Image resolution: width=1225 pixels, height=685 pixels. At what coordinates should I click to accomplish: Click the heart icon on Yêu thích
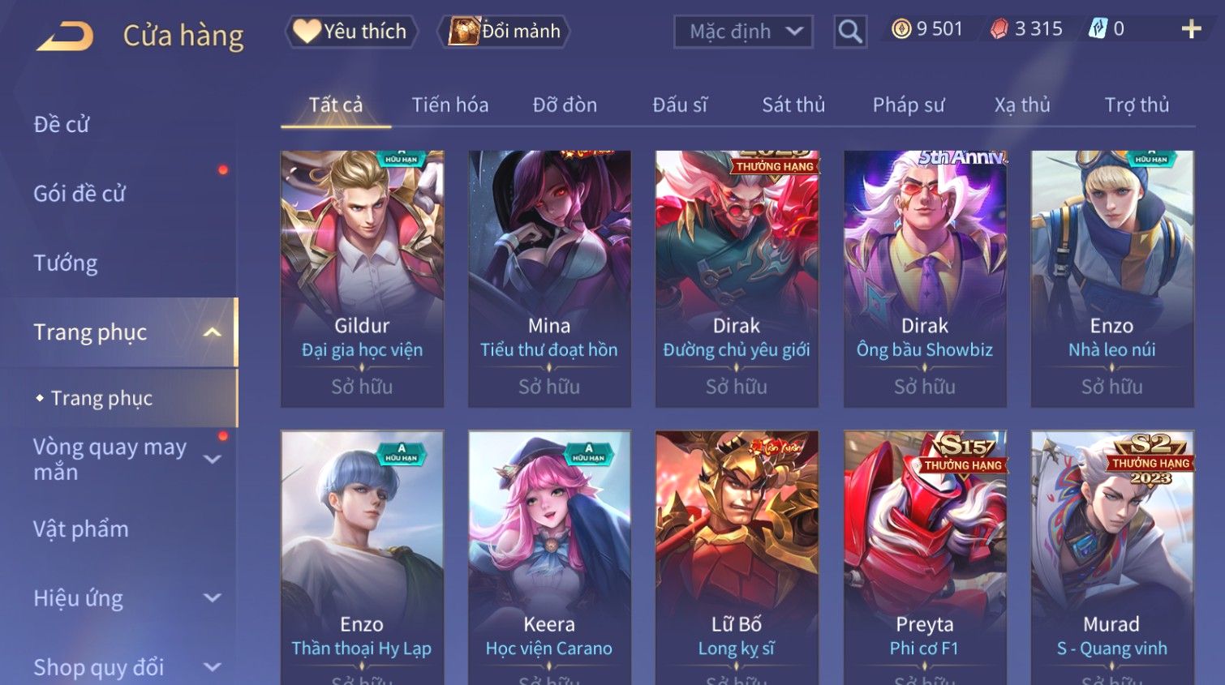click(307, 31)
